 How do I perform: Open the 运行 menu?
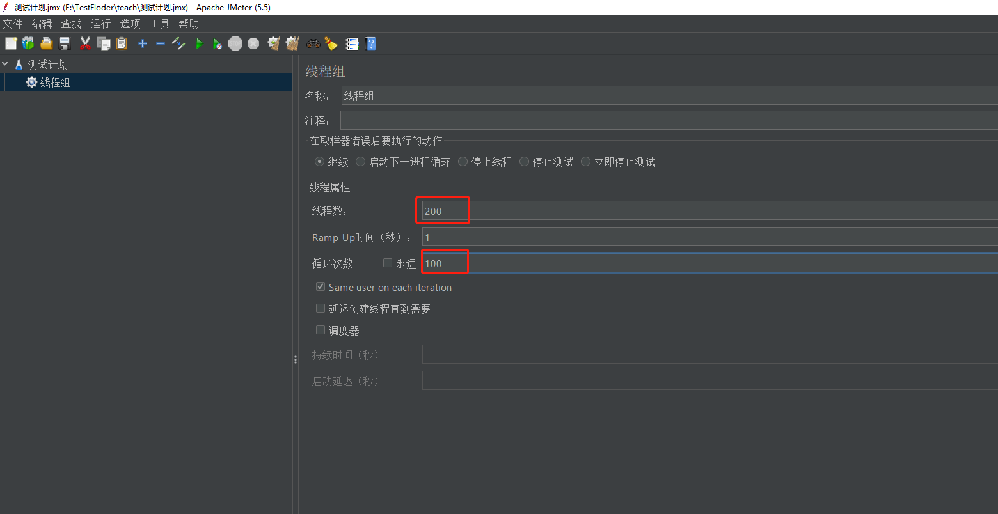pyautogui.click(x=100, y=24)
